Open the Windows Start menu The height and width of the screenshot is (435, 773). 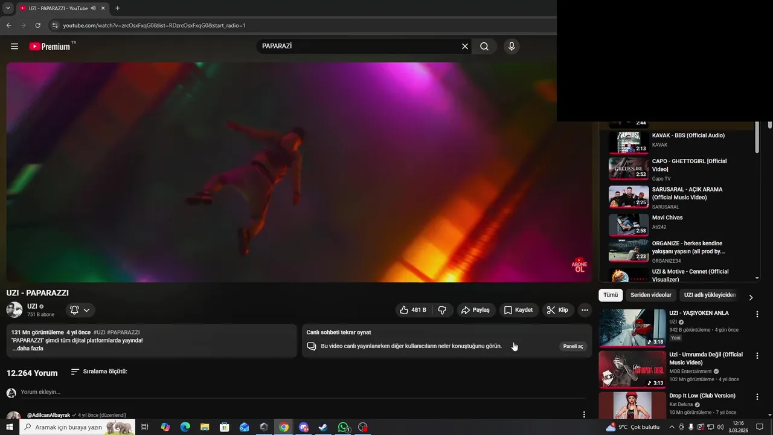click(9, 427)
